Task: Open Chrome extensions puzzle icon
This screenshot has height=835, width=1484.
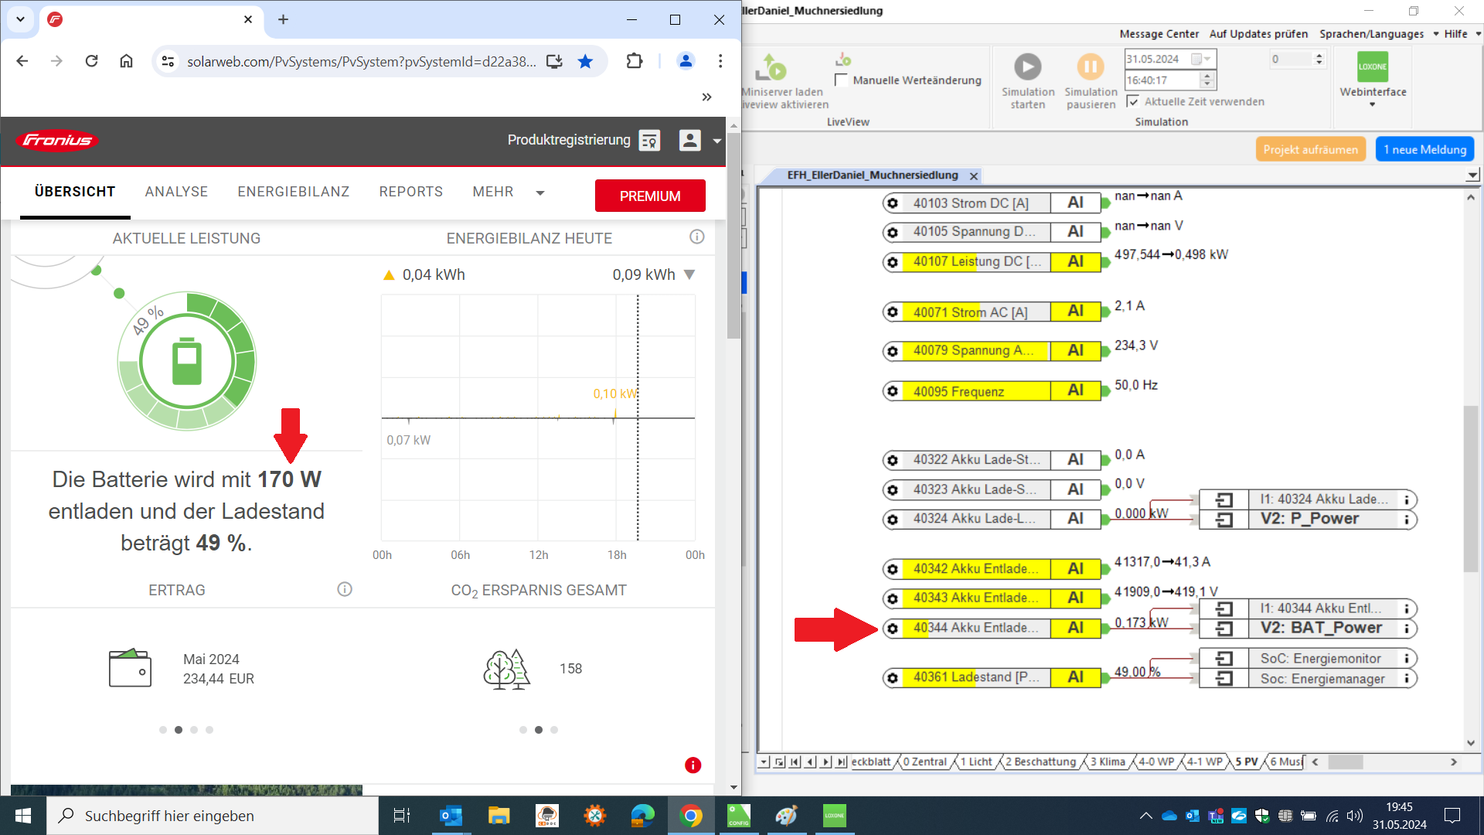Action: click(x=634, y=61)
